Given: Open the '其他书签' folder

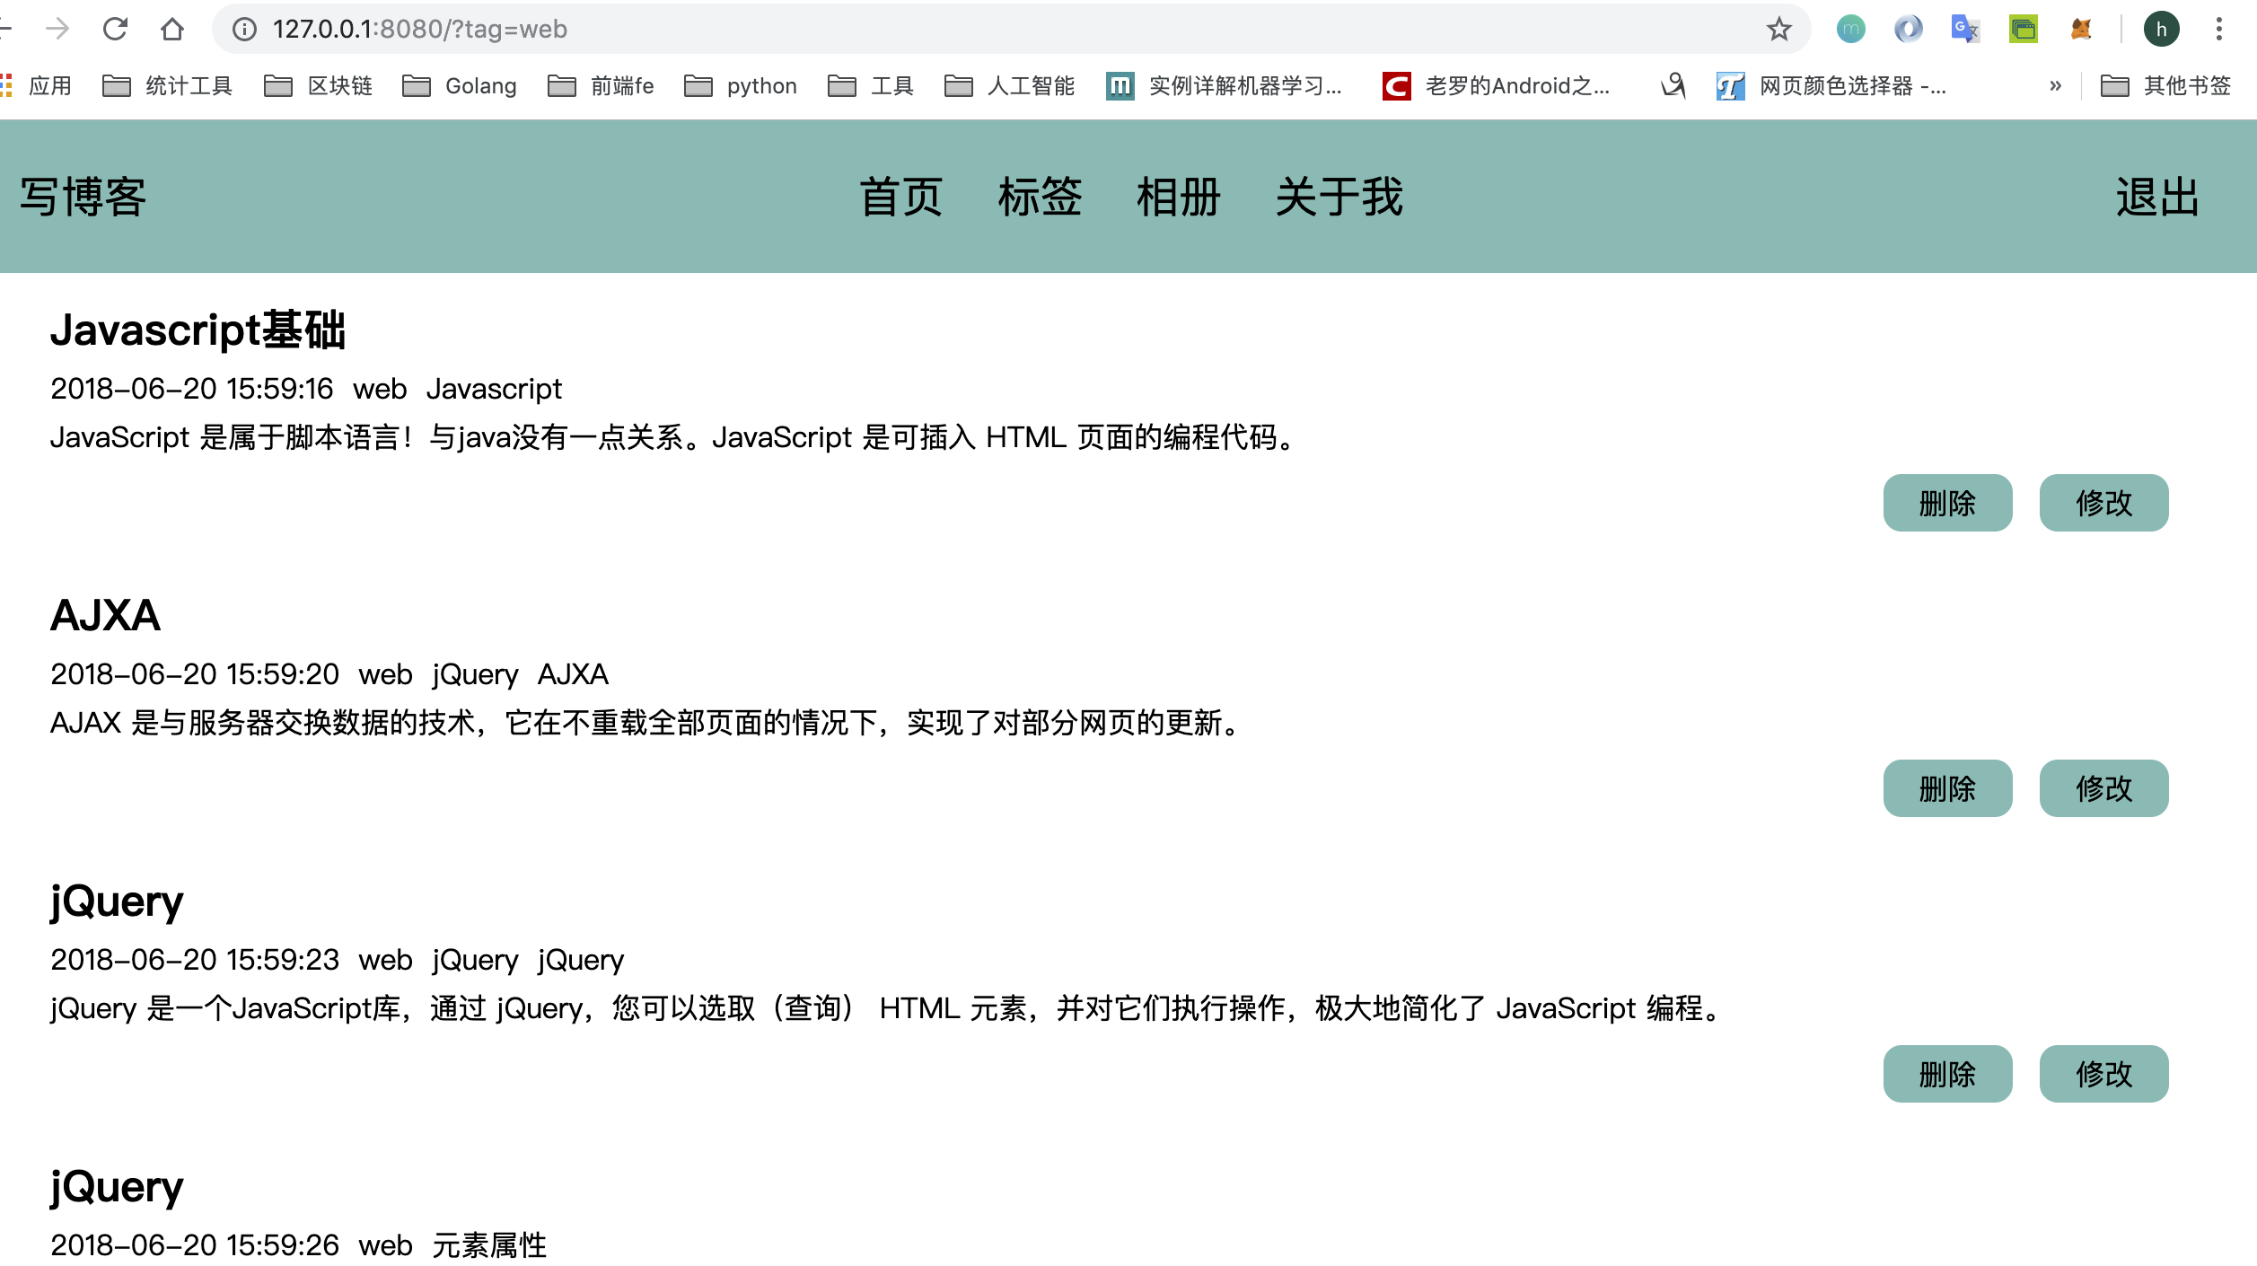Looking at the screenshot, I should (x=2165, y=86).
